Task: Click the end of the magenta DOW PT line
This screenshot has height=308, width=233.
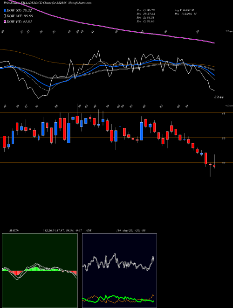Action: [x=214, y=42]
